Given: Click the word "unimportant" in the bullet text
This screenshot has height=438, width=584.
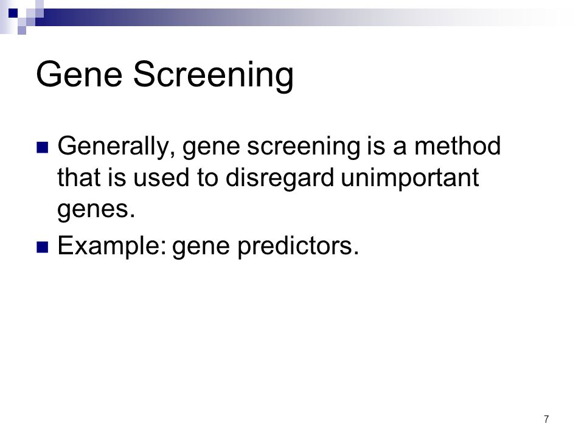Looking at the screenshot, I should click(x=409, y=178).
